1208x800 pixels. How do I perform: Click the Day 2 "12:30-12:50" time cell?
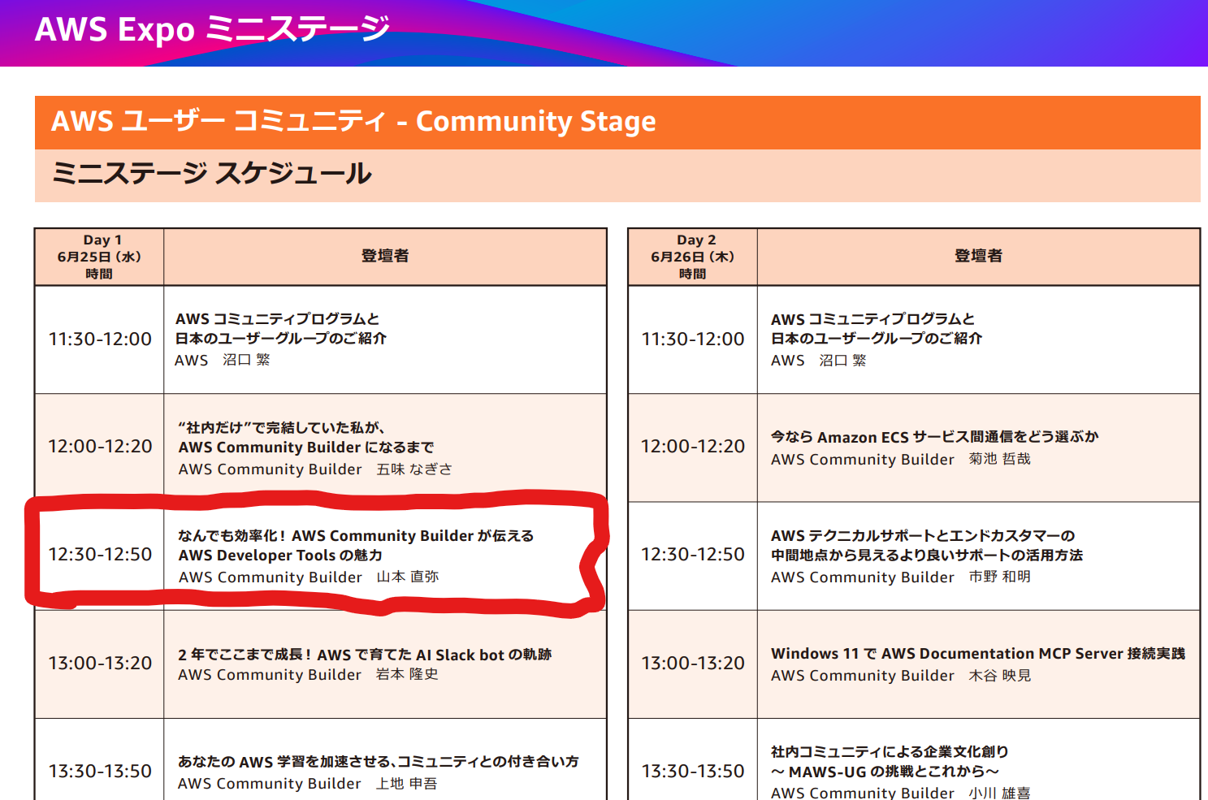coord(693,555)
